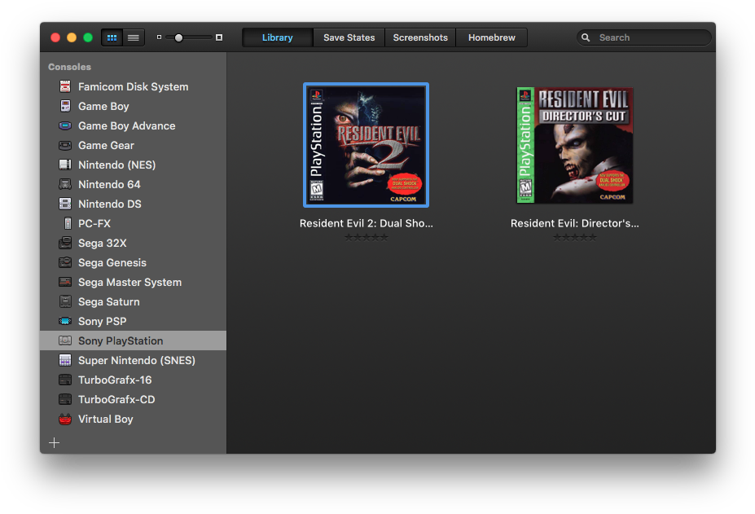Select Sony PSP in the sidebar
Viewport: 755px width, 514px height.
[x=133, y=321]
